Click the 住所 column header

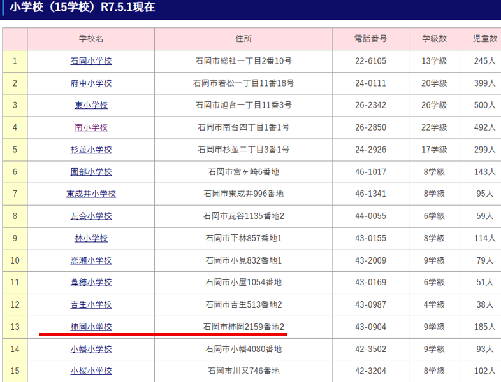point(243,39)
